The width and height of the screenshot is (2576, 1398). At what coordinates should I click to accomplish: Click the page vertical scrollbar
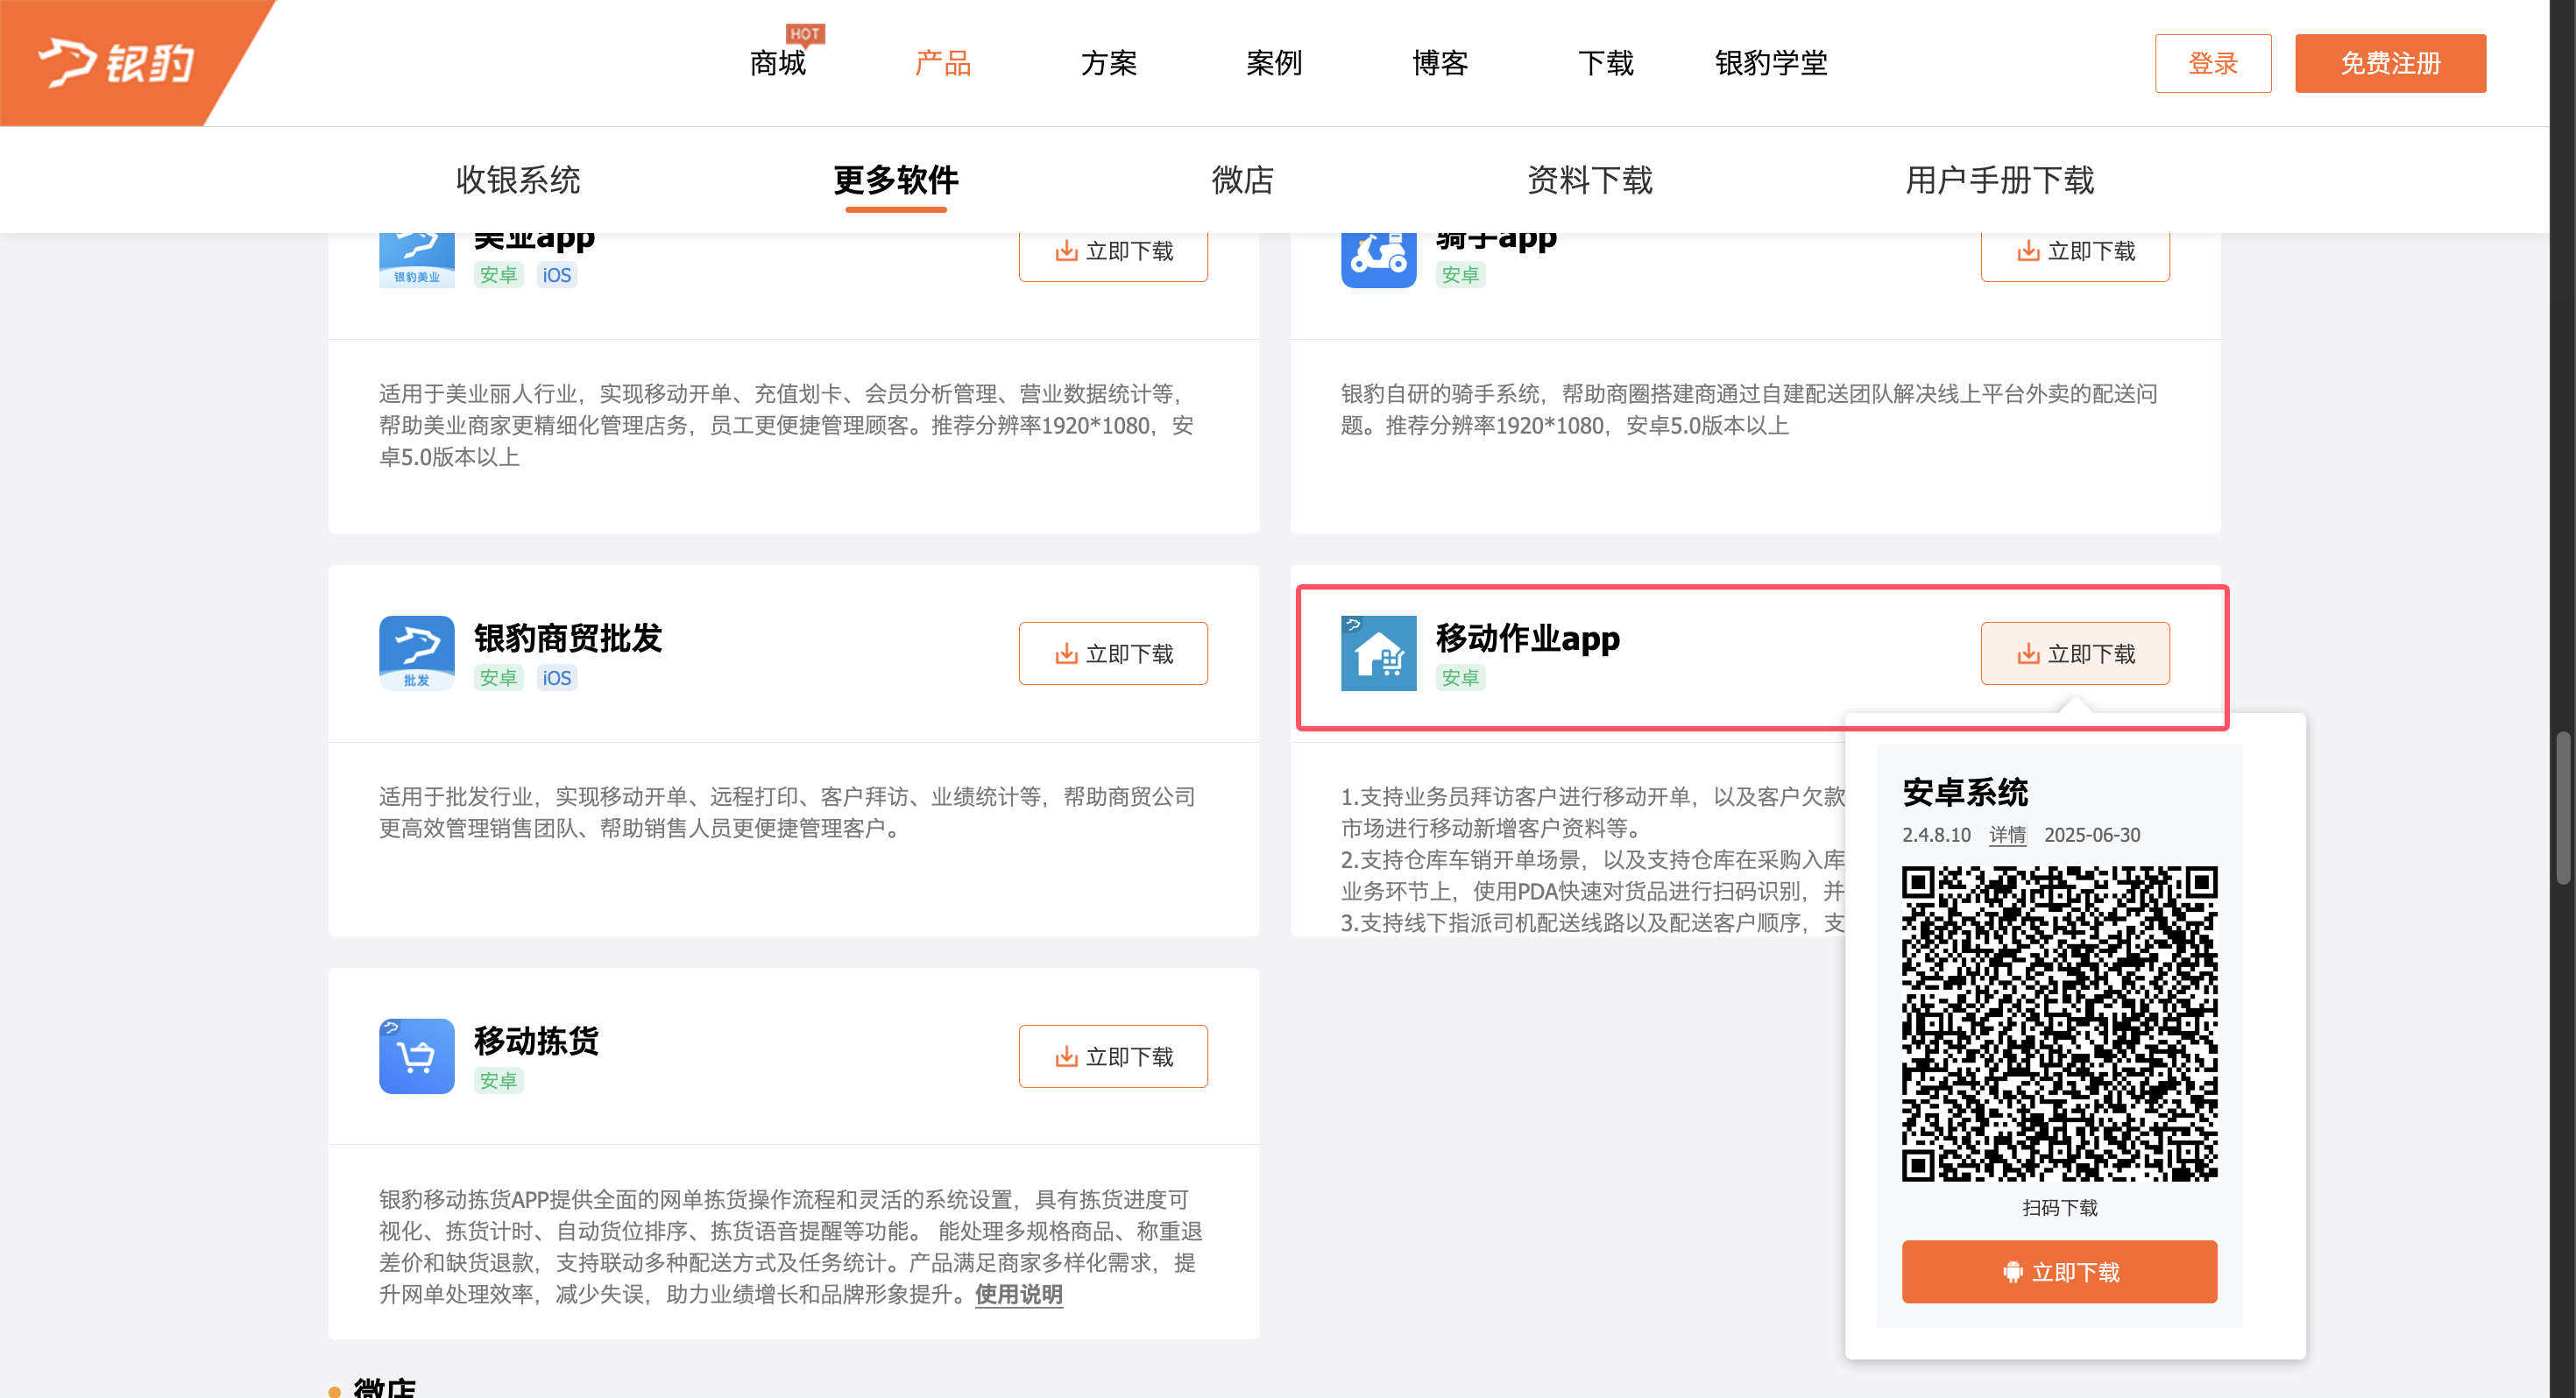tap(2563, 808)
